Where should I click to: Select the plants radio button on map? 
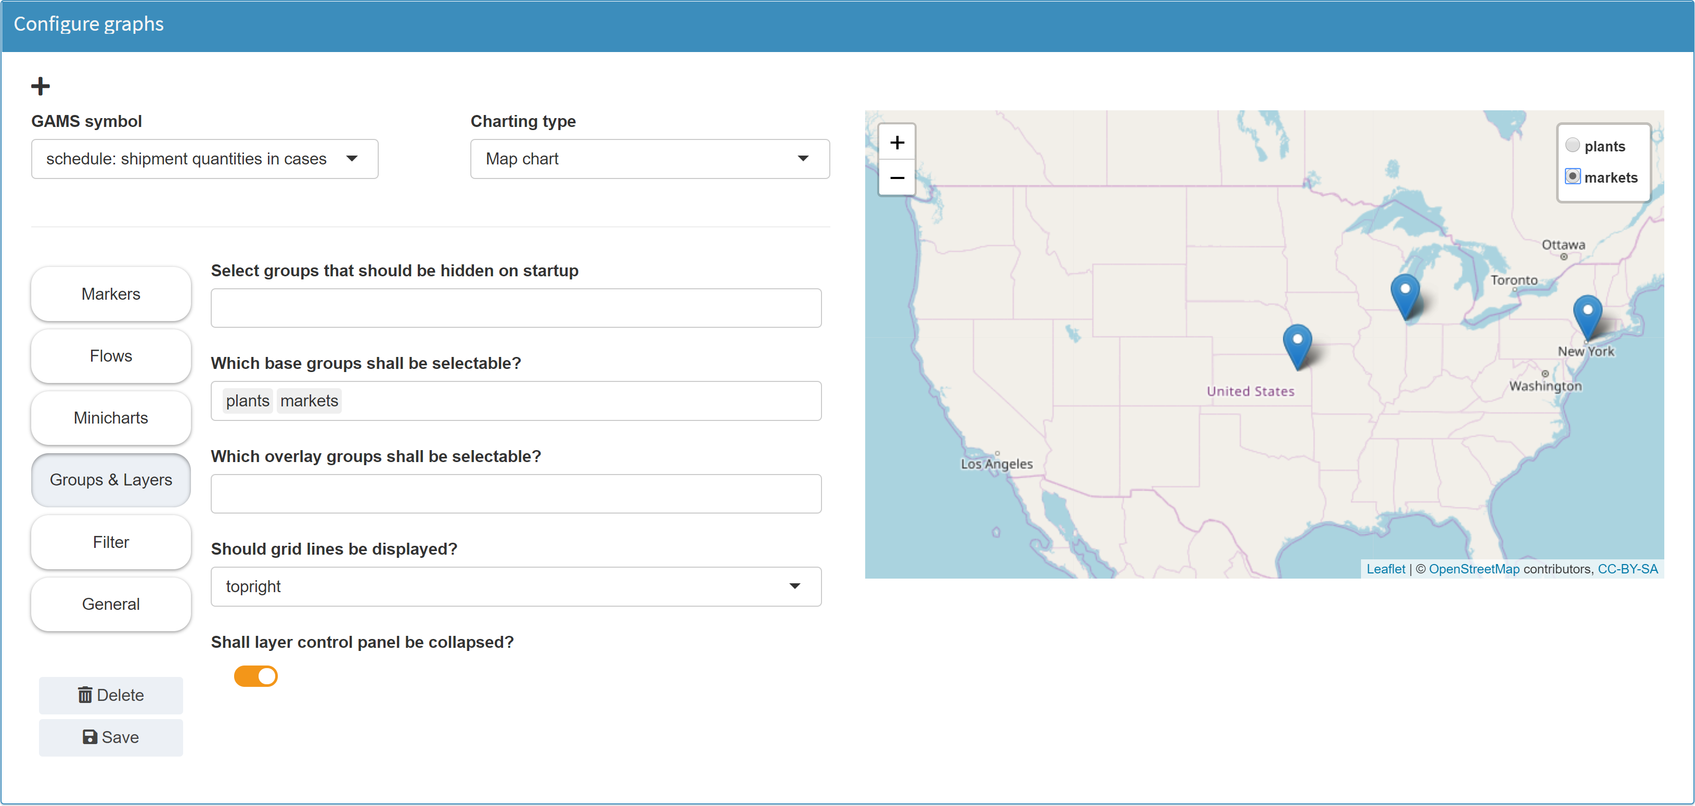coord(1572,145)
